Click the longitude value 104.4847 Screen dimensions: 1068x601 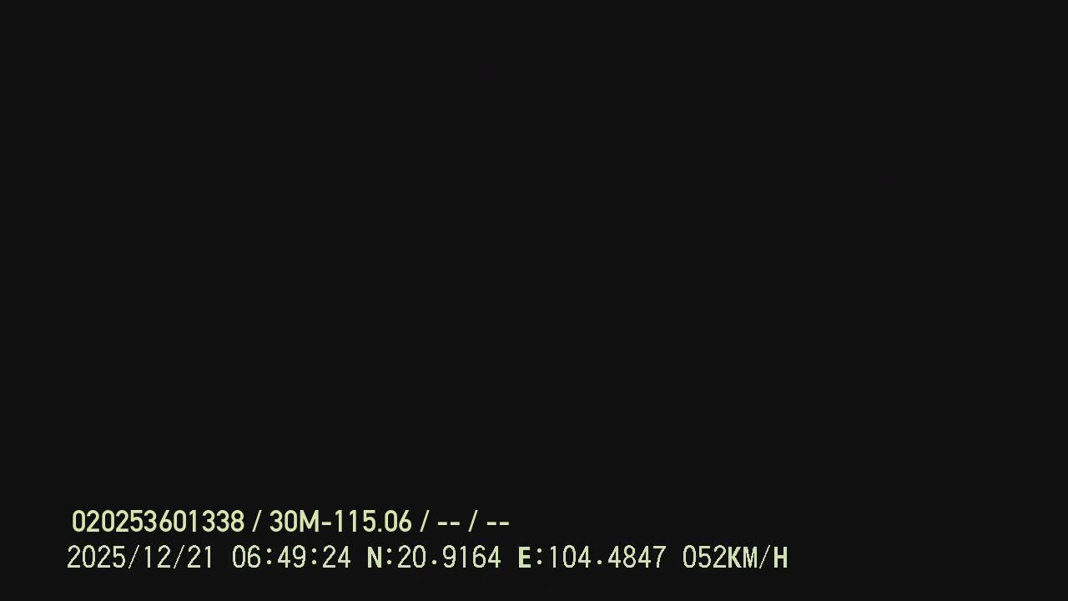point(607,558)
